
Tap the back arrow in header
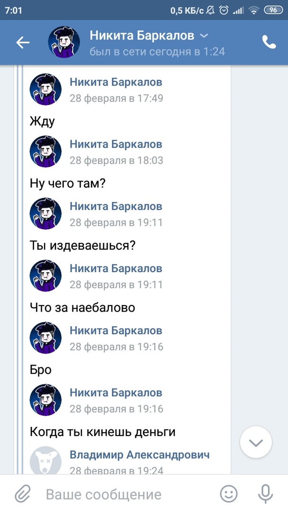[23, 43]
